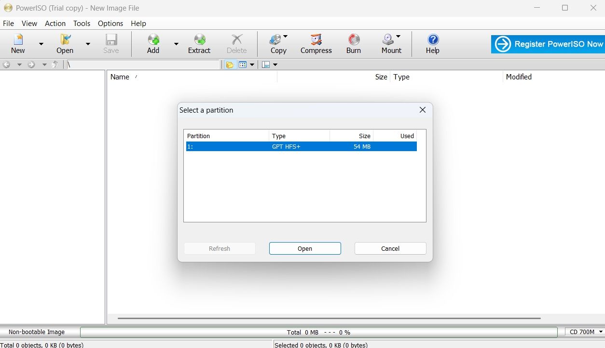Click the folder browse icon beside the path bar
605x348 pixels.
(x=230, y=64)
